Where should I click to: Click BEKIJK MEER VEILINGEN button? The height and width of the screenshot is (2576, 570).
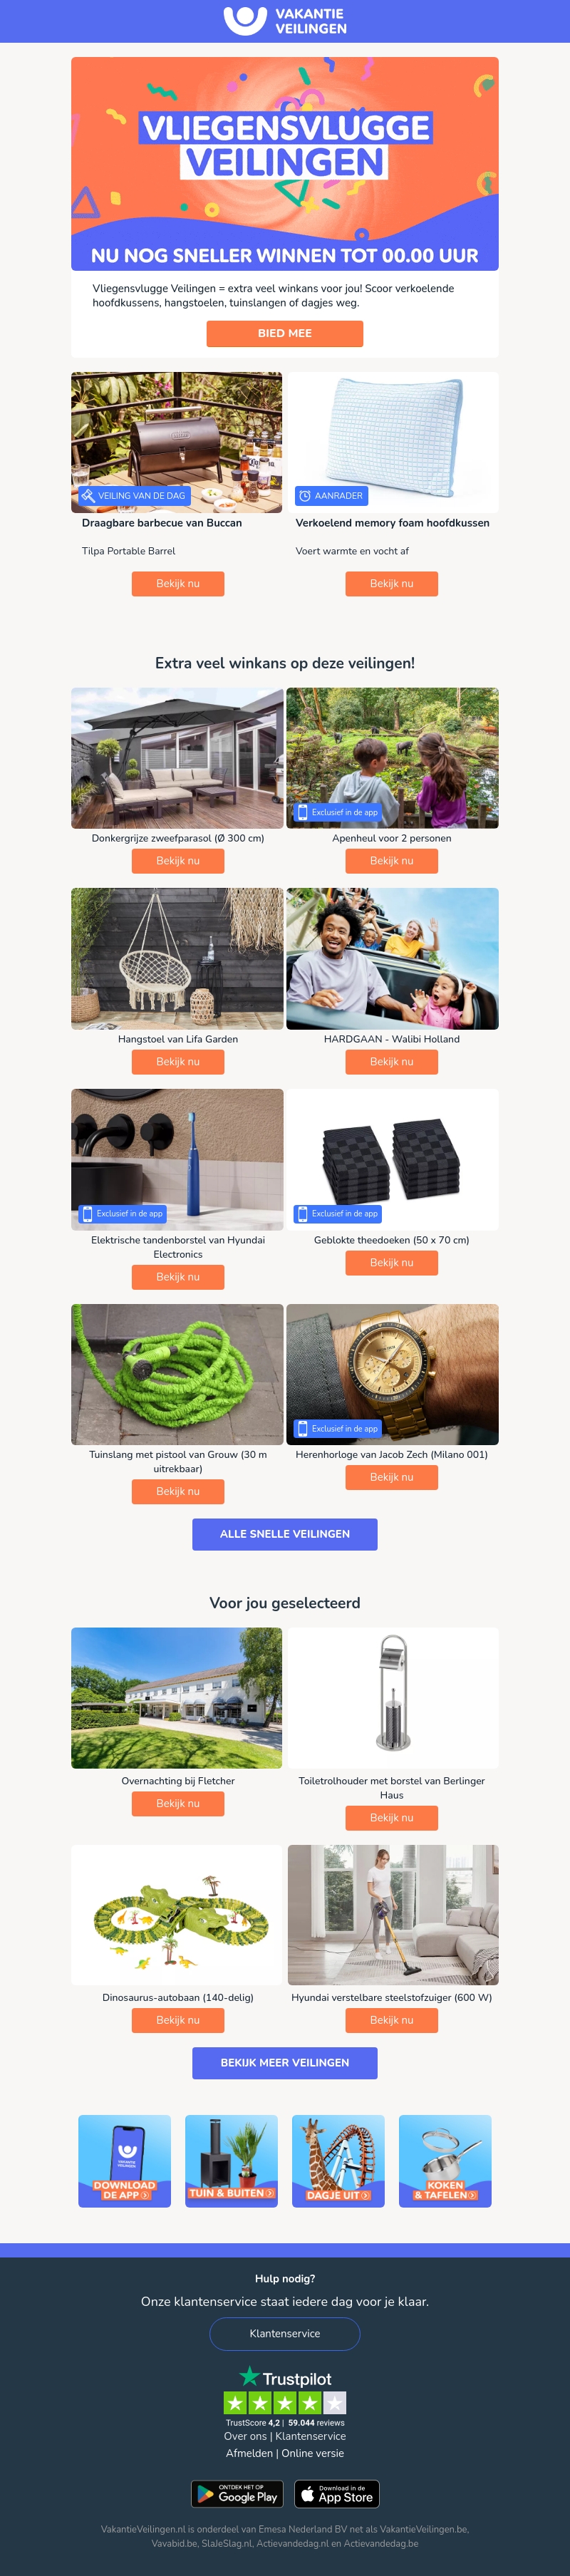(x=285, y=2062)
